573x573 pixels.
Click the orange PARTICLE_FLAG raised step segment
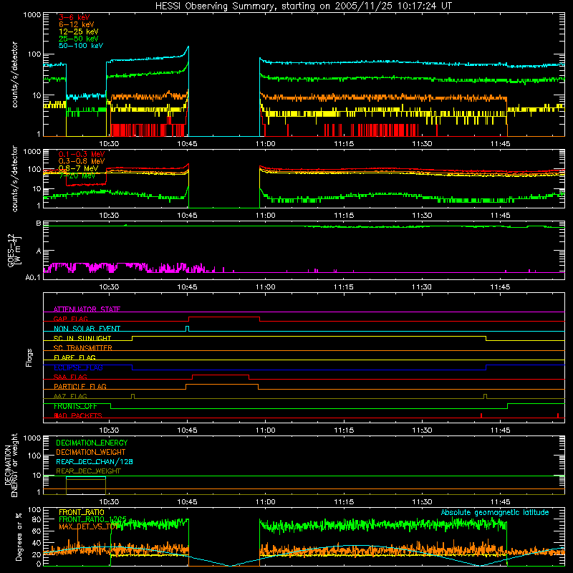(222, 385)
